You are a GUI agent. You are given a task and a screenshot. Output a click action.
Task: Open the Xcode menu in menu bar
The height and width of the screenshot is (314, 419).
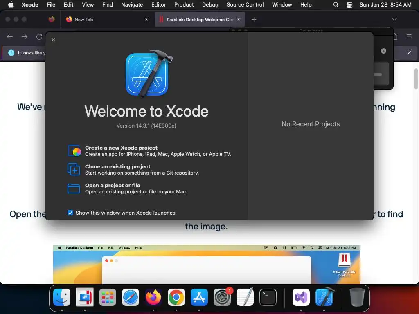click(x=30, y=5)
